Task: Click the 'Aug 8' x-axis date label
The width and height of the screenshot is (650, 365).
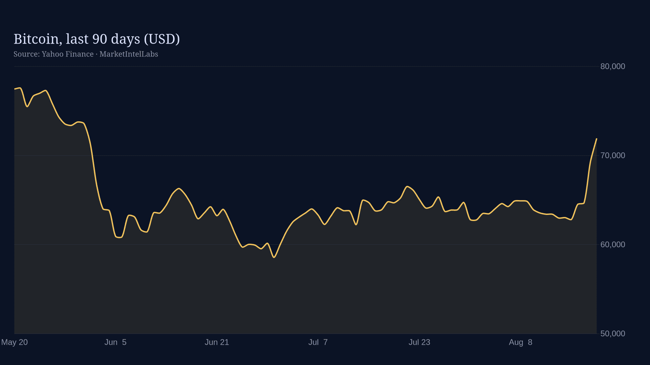Action: click(520, 342)
